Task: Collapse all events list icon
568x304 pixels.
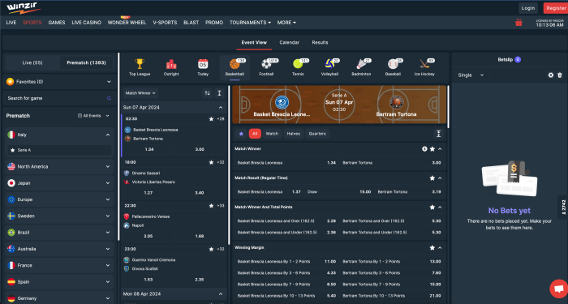Action: point(220,93)
